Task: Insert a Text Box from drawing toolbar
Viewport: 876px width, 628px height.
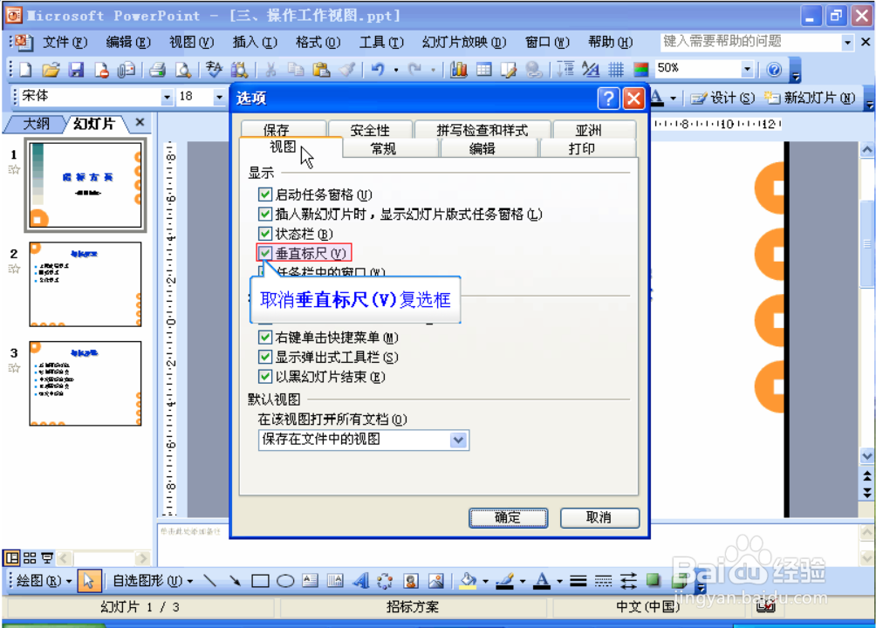Action: pos(310,581)
